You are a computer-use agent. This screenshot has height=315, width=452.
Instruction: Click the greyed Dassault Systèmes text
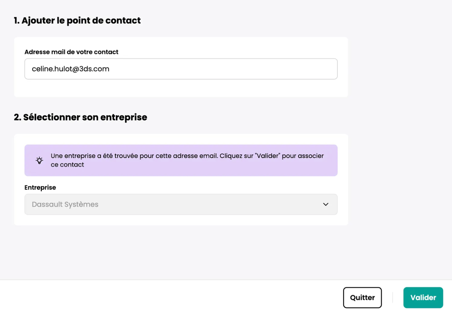[65, 204]
